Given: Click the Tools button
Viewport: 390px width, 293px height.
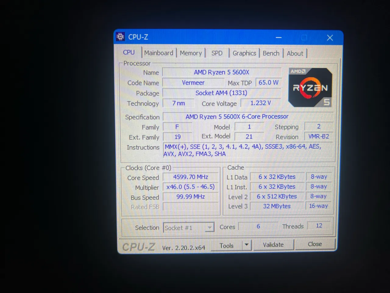Looking at the screenshot, I should [x=227, y=245].
